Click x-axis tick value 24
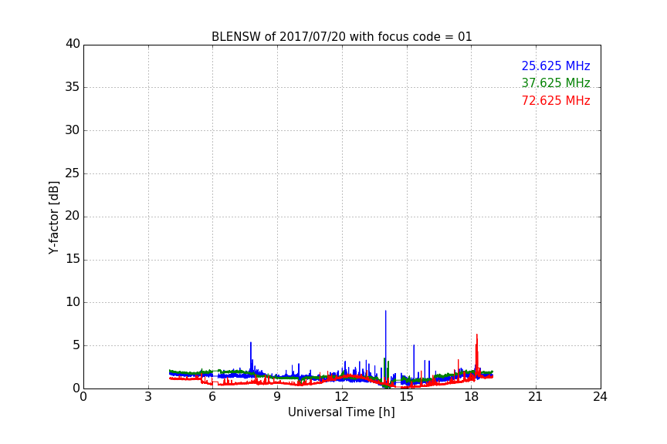The width and height of the screenshot is (667, 444). point(600,397)
